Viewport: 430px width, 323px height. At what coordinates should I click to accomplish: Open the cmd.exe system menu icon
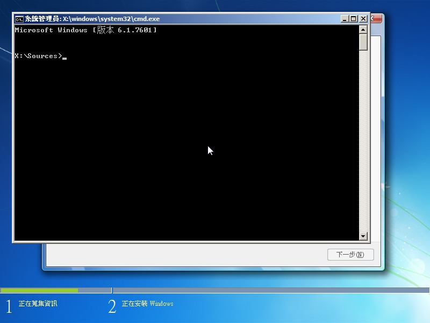coord(19,19)
